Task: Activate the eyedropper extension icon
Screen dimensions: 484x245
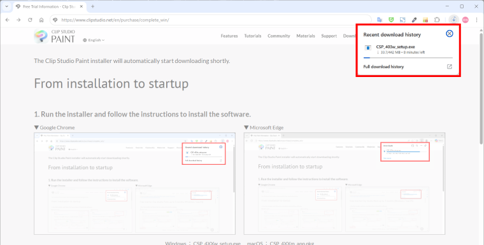Action: click(x=414, y=20)
